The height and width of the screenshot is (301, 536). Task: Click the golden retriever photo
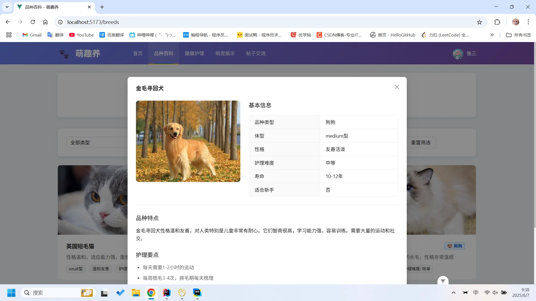point(188,141)
